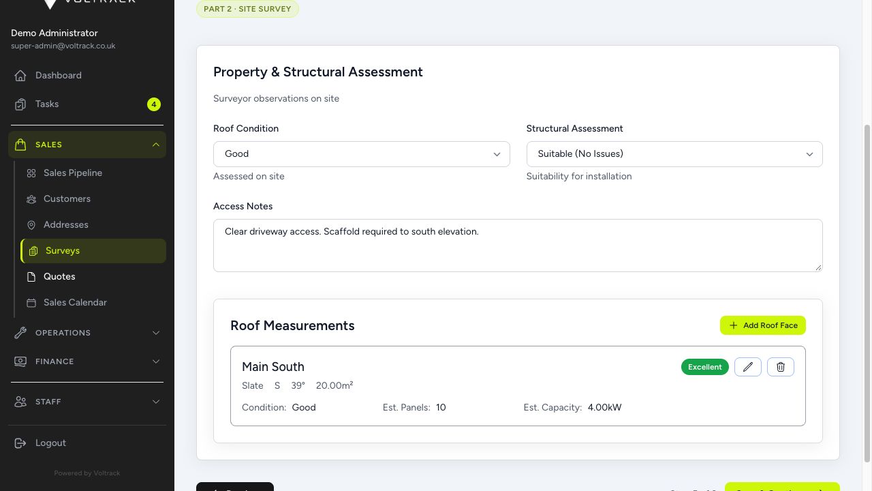
Task: Click the page vertical scrollbar
Action: (x=867, y=293)
